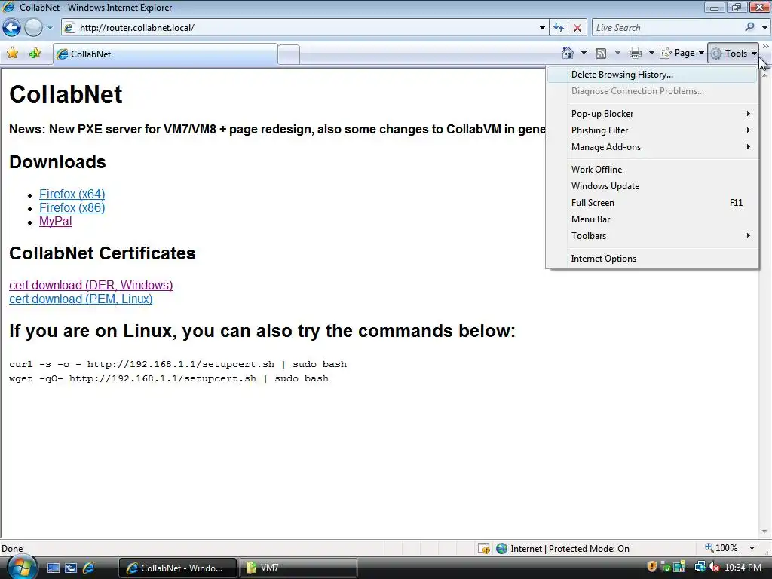Click the Internet zone globe icon
The image size is (772, 579).
point(501,548)
